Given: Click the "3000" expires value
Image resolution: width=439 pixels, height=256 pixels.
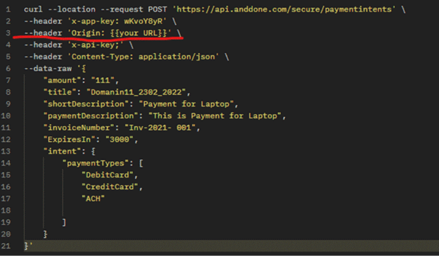Looking at the screenshot, I should pos(119,139).
